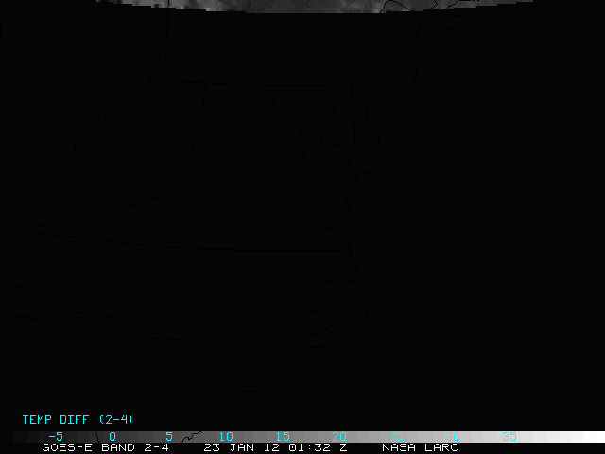
Task: Click the 23 JAN 12 date text
Action: click(x=242, y=447)
